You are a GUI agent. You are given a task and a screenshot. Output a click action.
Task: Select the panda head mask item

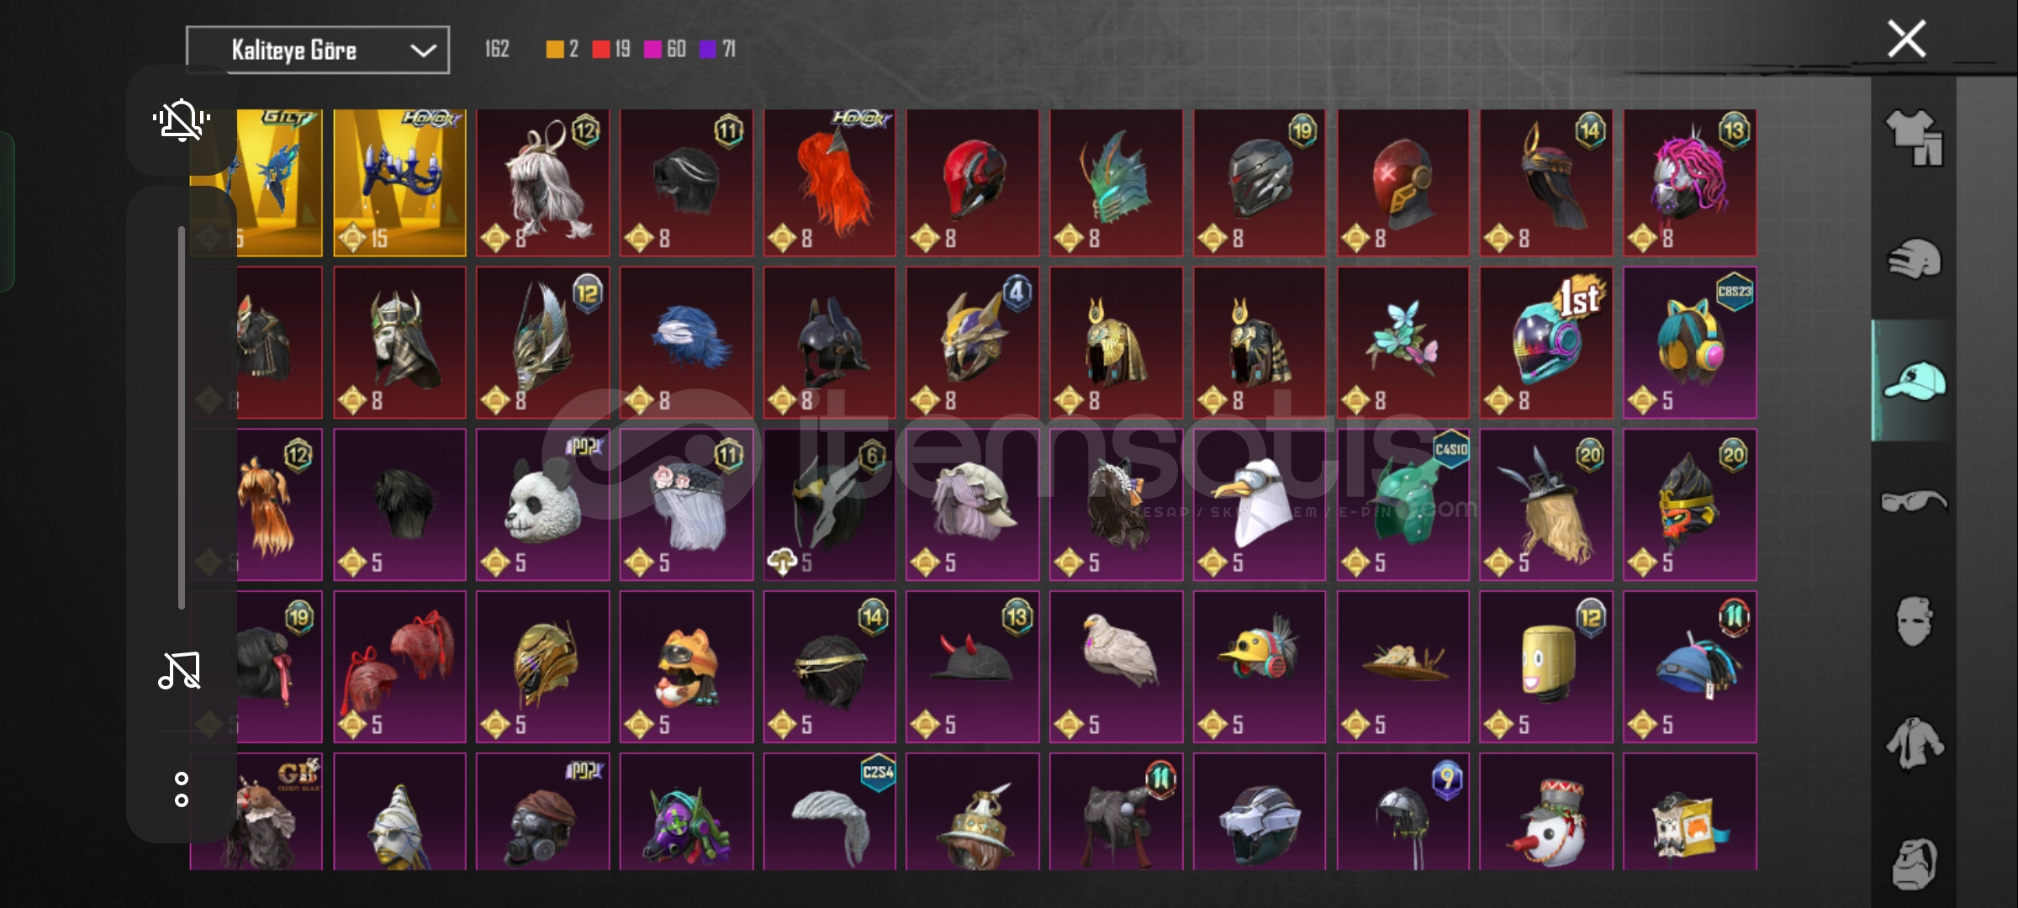[542, 504]
